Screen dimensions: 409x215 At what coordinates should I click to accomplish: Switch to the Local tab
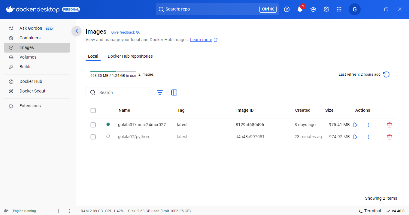point(93,56)
